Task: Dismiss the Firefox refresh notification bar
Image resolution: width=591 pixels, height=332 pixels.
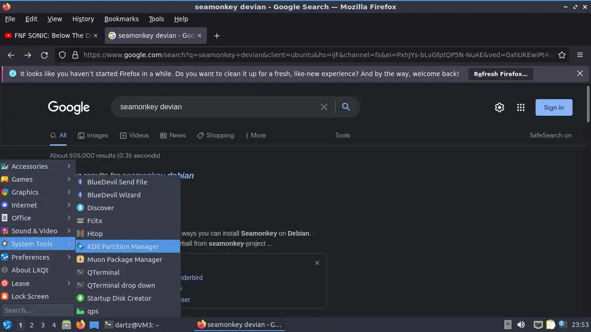Action: click(x=580, y=73)
